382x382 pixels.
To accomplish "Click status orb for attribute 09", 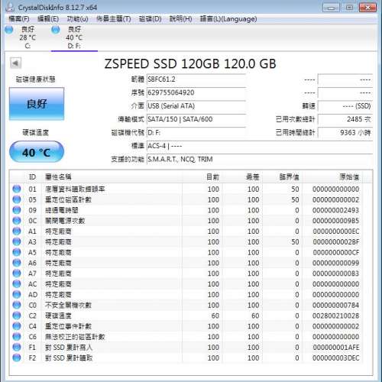I will pyautogui.click(x=17, y=210).
